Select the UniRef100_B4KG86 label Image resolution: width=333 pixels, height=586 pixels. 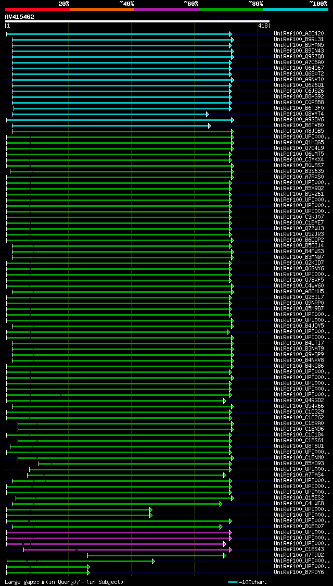299,366
